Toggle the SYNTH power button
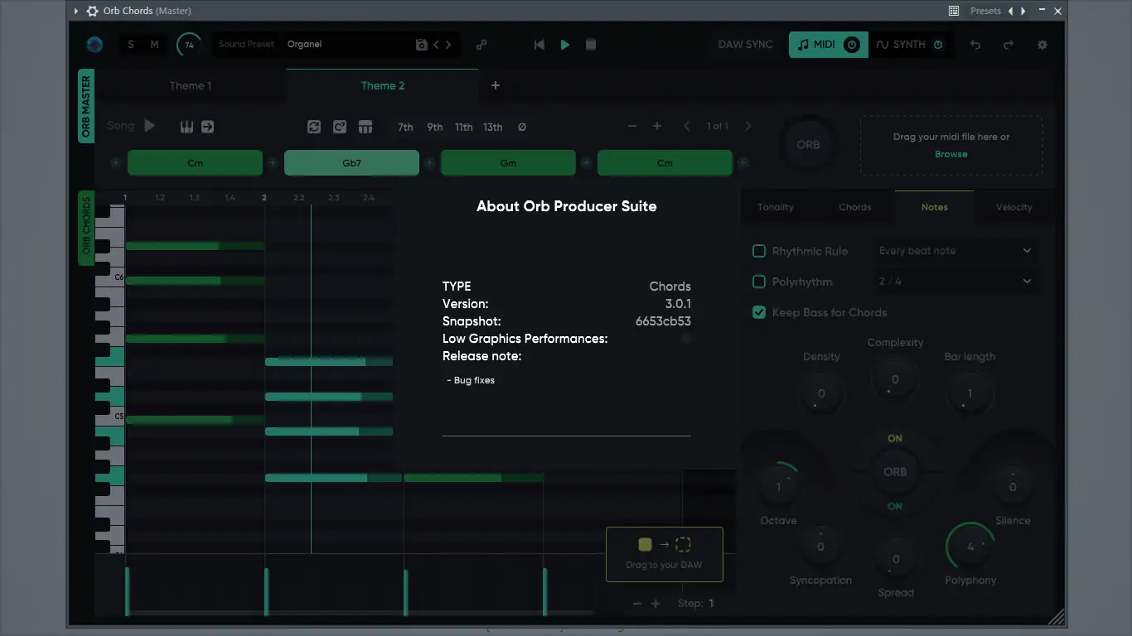Viewport: 1132px width, 636px height. [938, 45]
